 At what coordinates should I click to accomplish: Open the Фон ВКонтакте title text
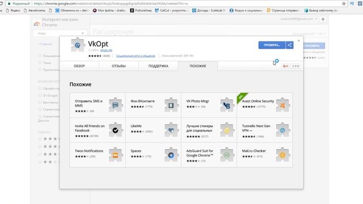pyautogui.click(x=142, y=101)
